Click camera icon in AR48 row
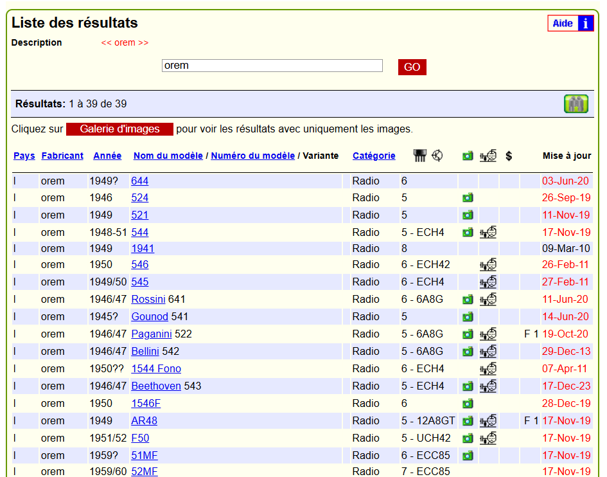The height and width of the screenshot is (477, 607). coord(468,421)
